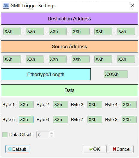Click the Byte 4 value field

pyautogui.click(x=129, y=105)
